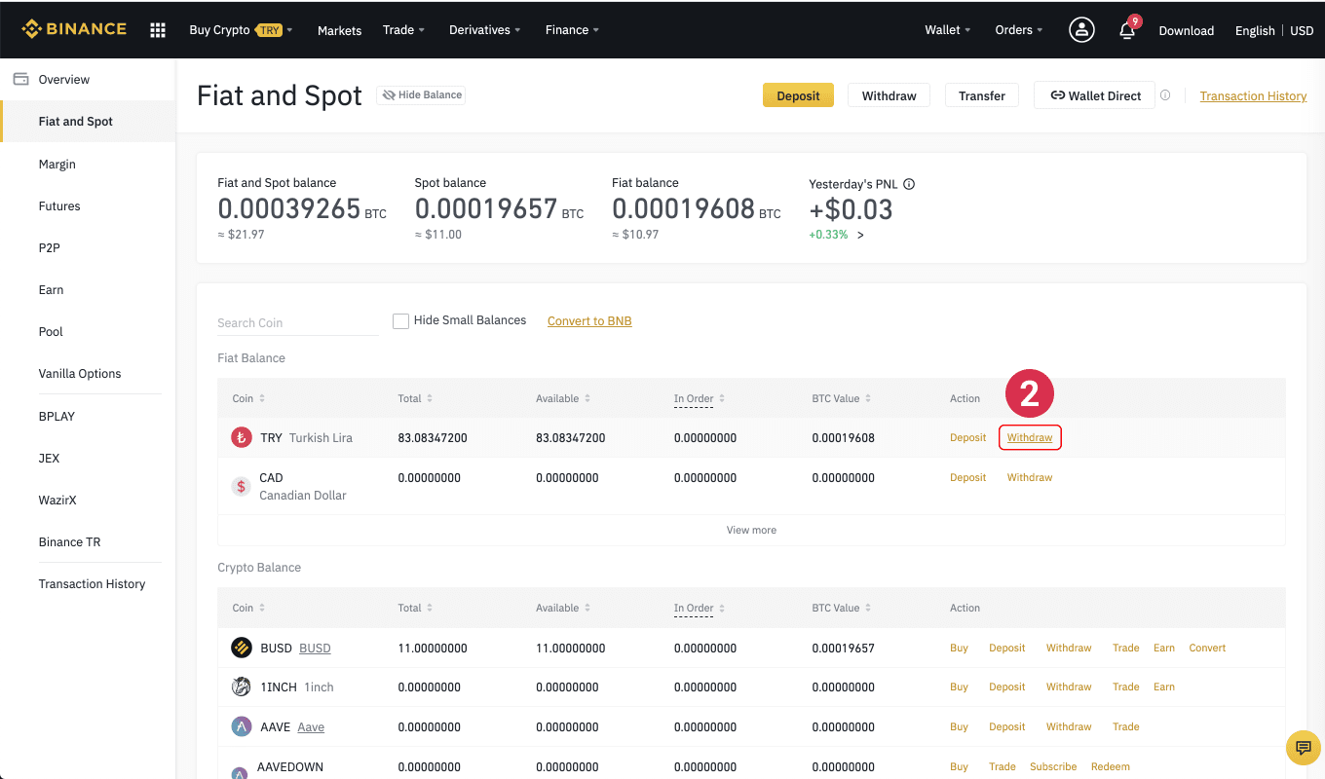
Task: Check the Hide Small Balances checkbox
Action: [400, 321]
